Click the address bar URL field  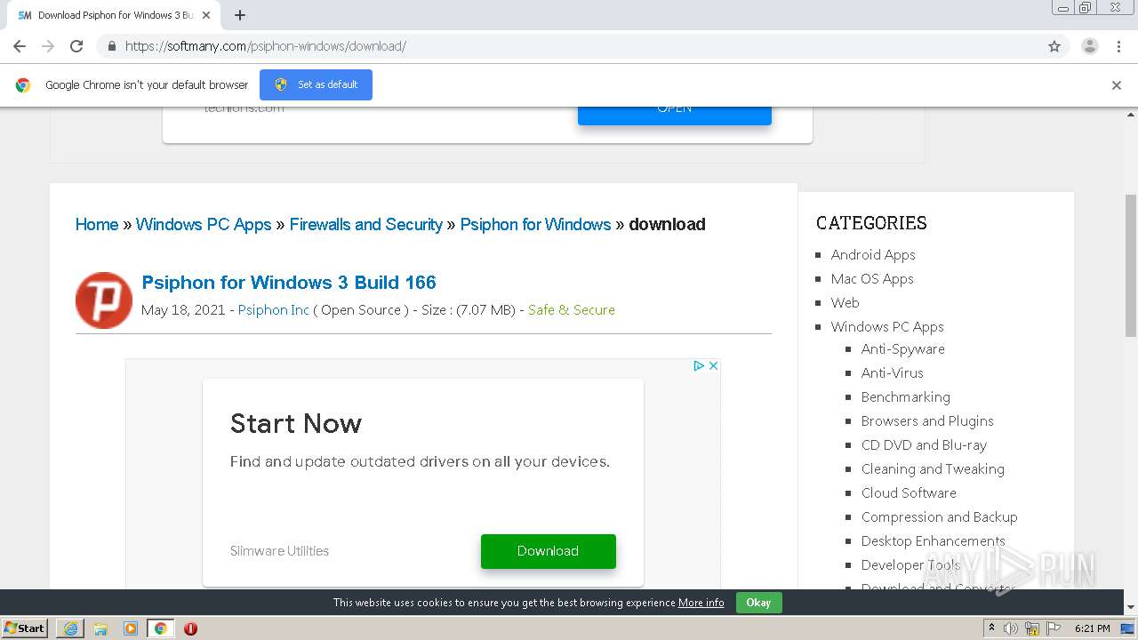tap(569, 46)
